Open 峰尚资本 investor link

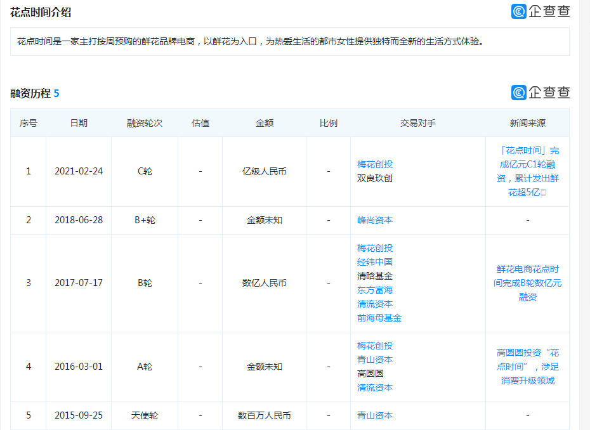[x=375, y=220]
